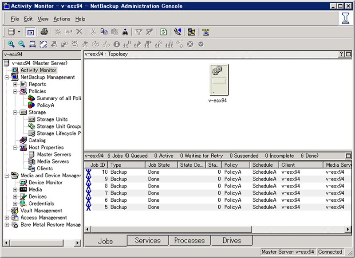
Task: Sort jobs by Job ID column header
Action: (x=96, y=165)
